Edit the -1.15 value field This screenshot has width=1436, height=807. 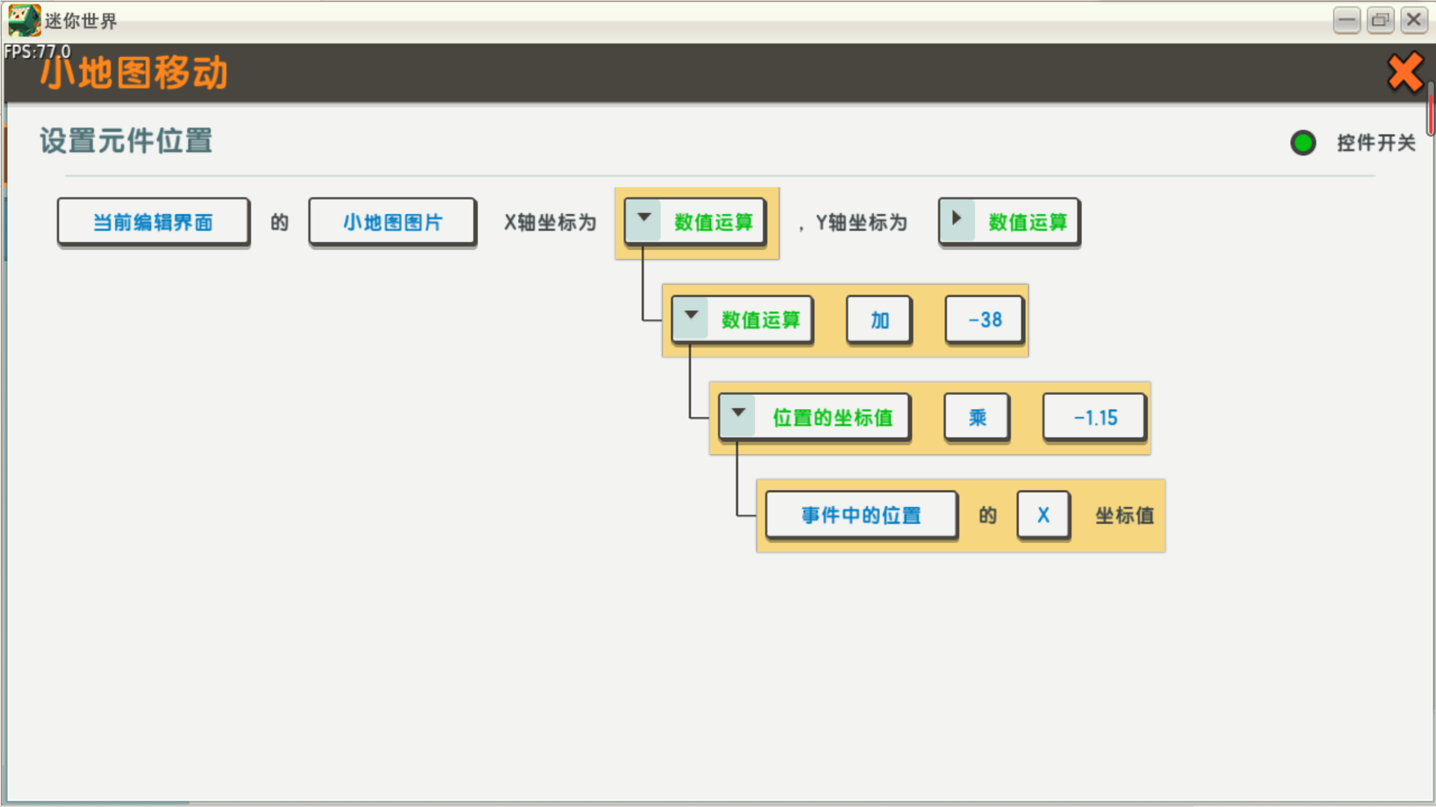[x=1096, y=417]
